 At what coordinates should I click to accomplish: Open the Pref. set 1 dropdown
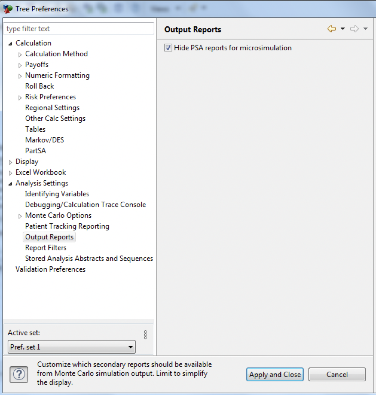[x=131, y=347]
